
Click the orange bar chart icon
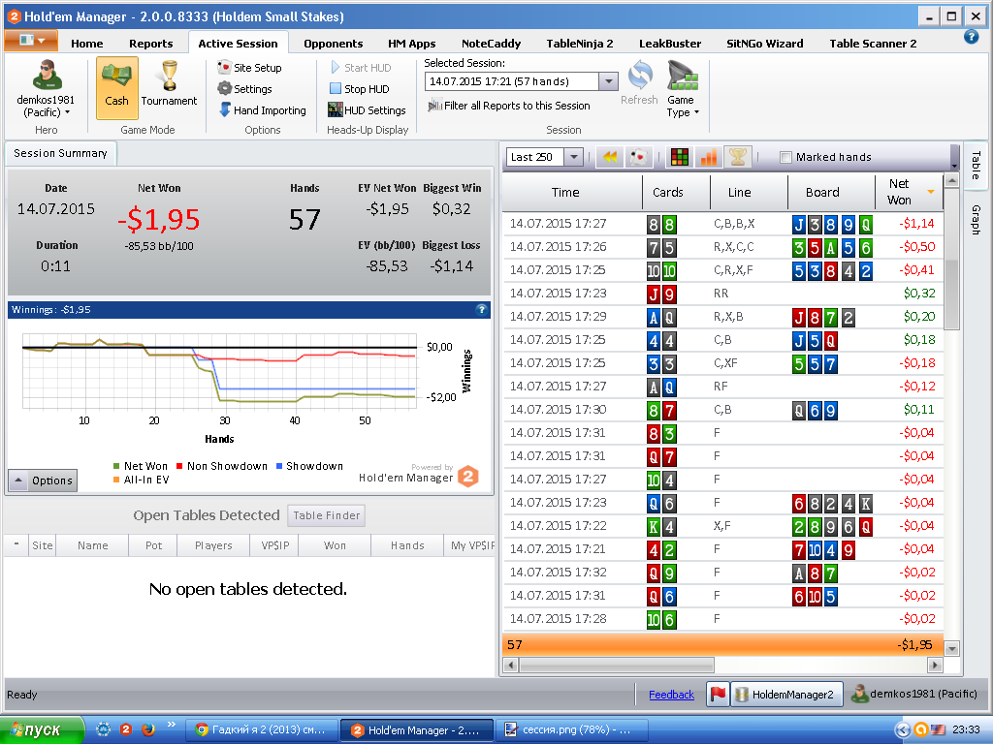point(709,157)
